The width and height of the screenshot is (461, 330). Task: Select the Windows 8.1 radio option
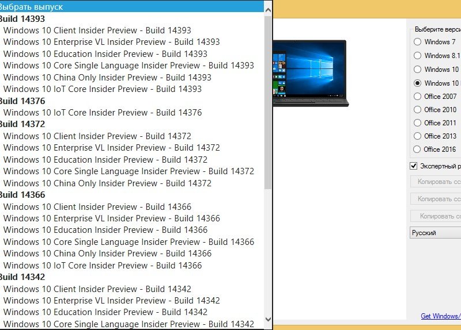tap(417, 56)
